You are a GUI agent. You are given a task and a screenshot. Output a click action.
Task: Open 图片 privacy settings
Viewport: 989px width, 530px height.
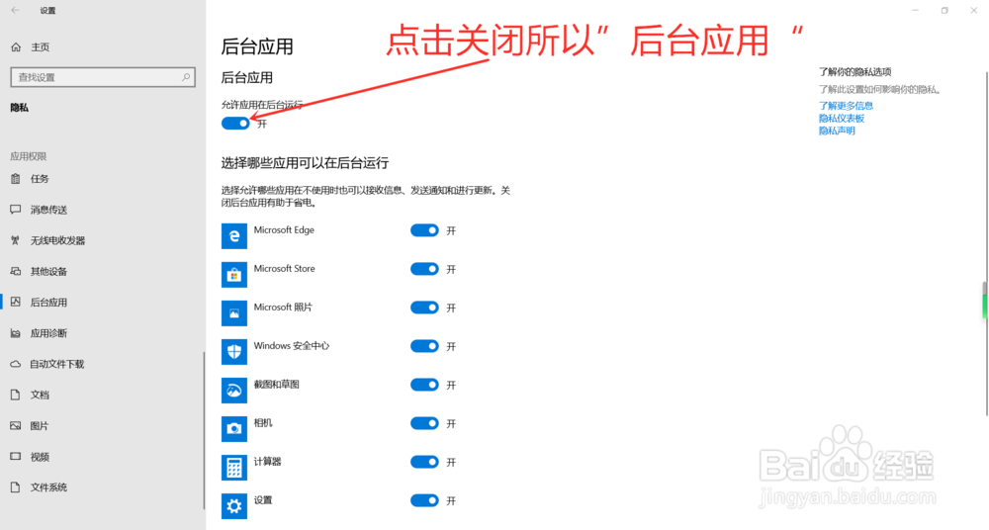40,426
